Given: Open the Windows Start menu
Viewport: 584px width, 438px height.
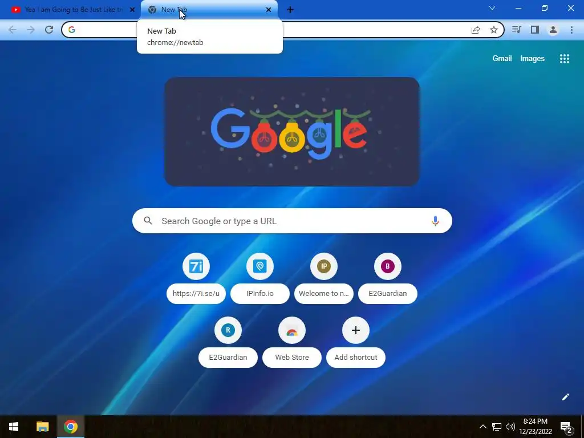Looking at the screenshot, I should pyautogui.click(x=14, y=427).
